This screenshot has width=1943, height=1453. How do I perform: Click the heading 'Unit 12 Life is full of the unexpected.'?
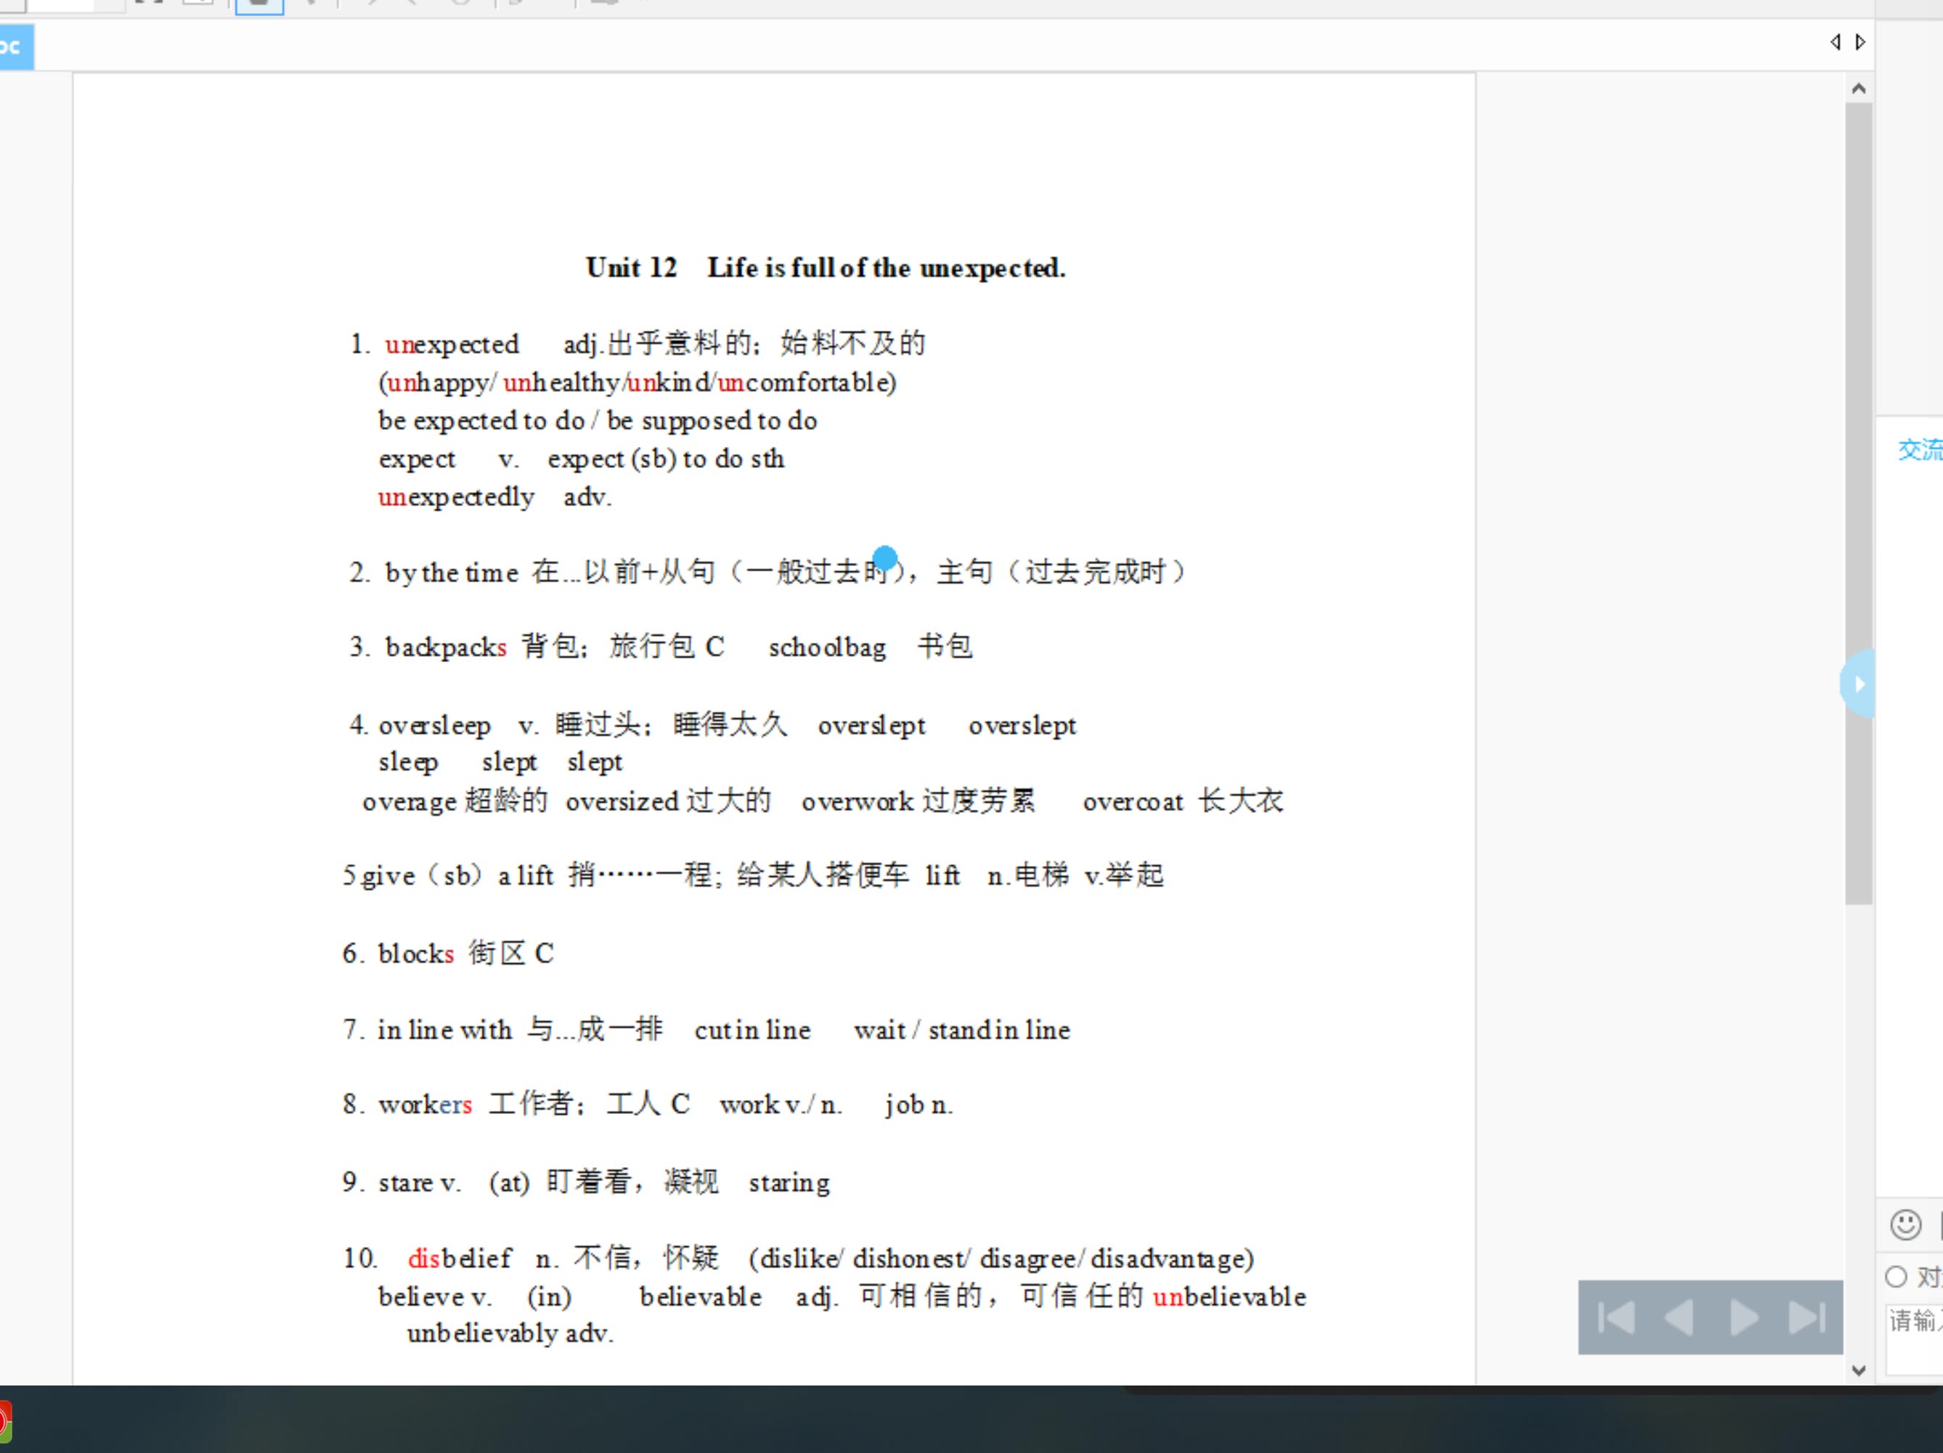point(826,268)
